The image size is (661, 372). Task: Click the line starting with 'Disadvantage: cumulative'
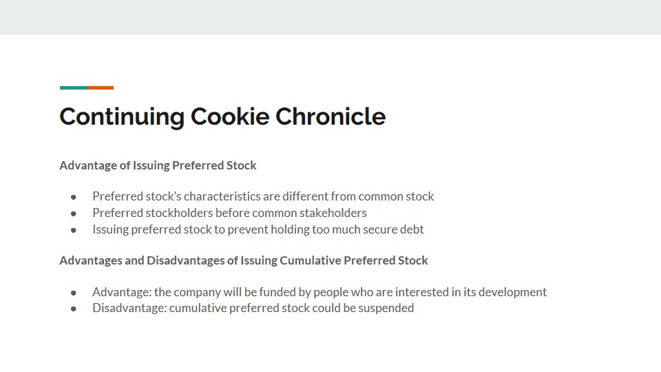(x=253, y=308)
